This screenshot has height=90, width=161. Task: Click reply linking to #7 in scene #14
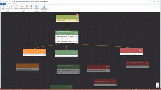pos(98,70)
